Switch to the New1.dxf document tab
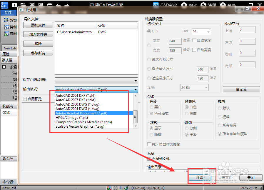This screenshot has height=190, width=264. tap(9, 48)
